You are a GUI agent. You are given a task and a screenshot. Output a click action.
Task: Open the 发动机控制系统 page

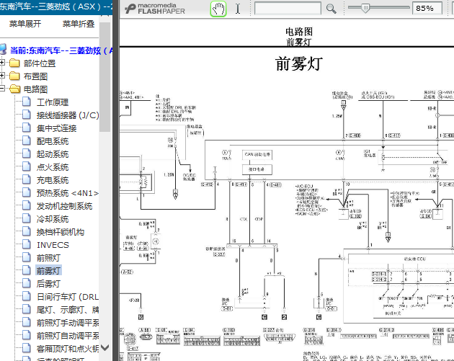[64, 206]
